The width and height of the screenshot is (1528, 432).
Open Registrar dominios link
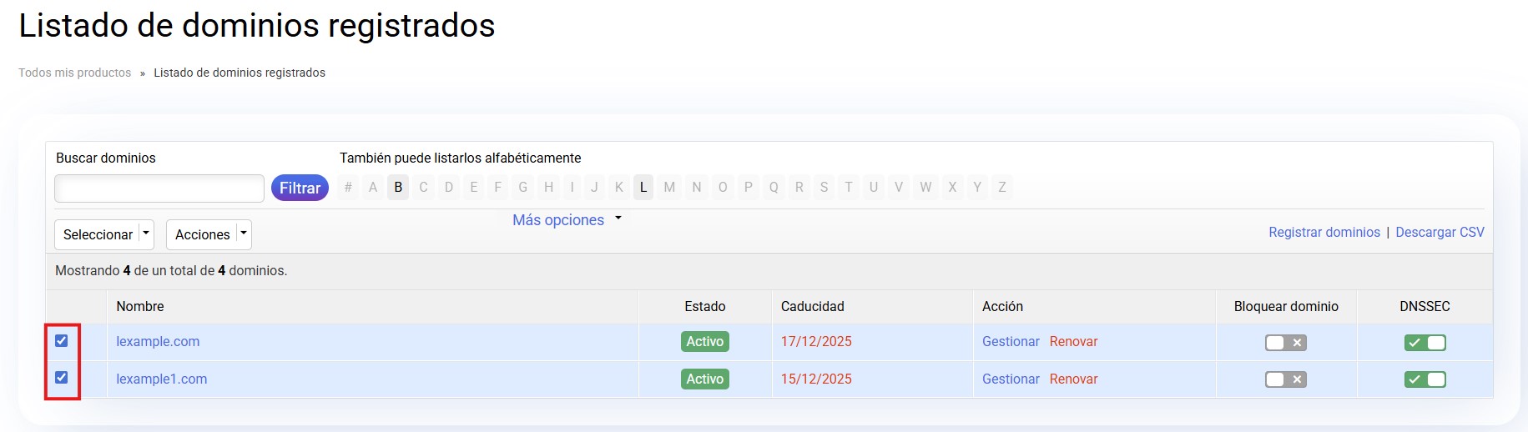(1324, 232)
